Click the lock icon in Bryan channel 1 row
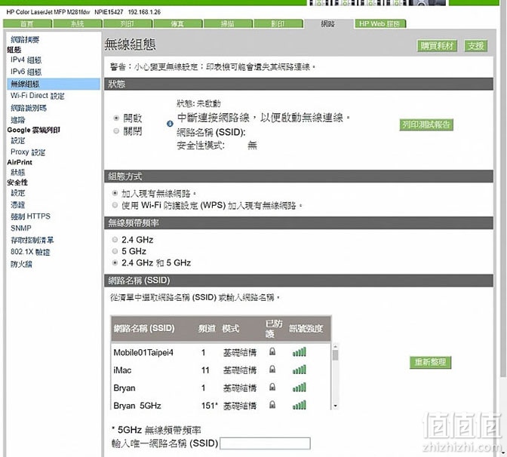 point(272,387)
